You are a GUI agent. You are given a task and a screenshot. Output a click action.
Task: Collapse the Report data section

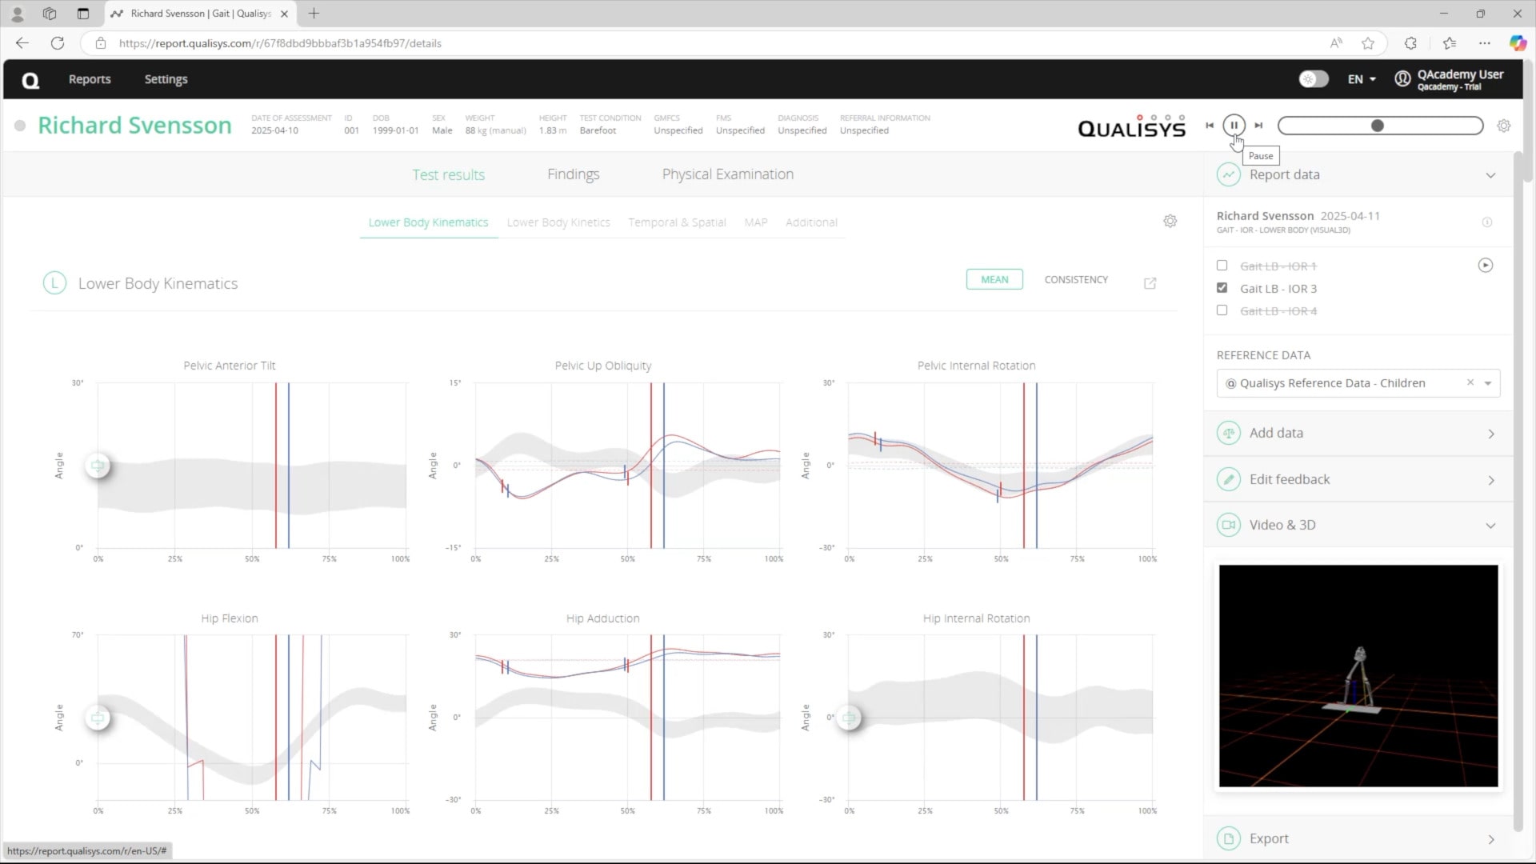point(1490,175)
